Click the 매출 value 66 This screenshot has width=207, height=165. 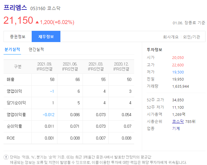tap(78, 79)
